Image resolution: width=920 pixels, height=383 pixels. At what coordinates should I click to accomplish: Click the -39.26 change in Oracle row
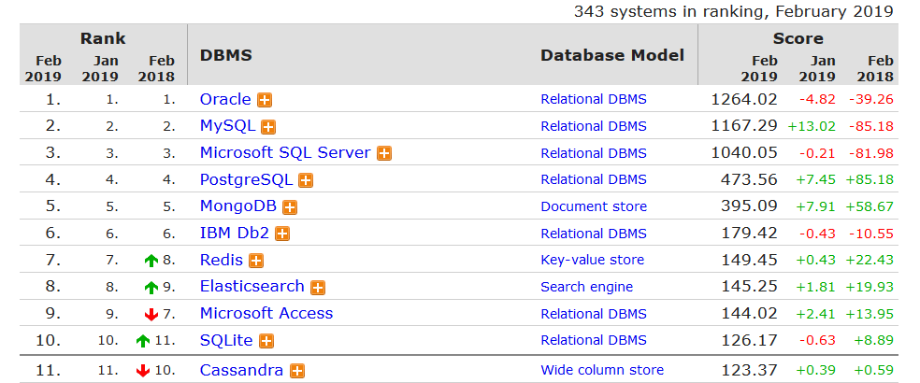tap(870, 100)
